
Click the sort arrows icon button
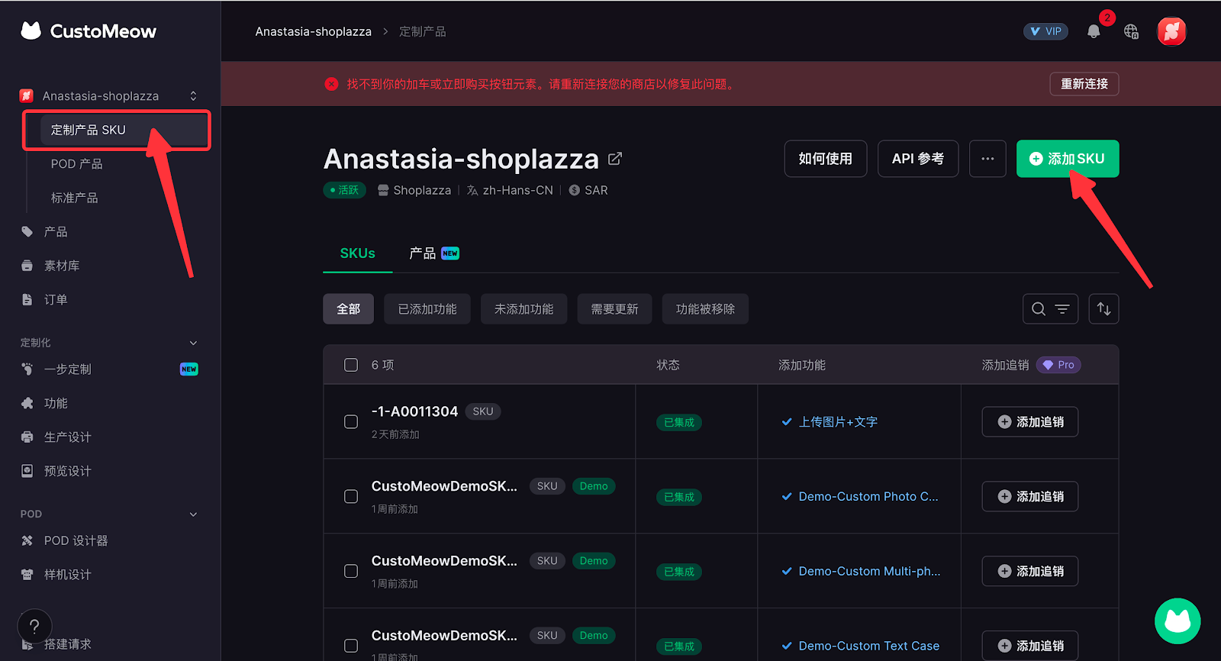(x=1103, y=309)
